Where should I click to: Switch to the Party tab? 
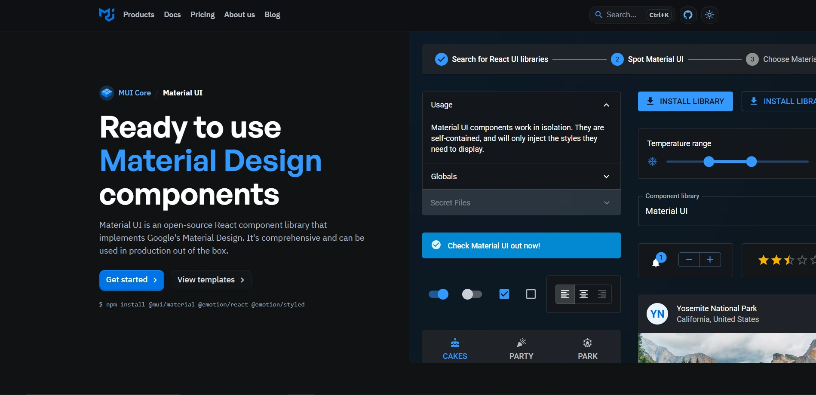pyautogui.click(x=521, y=349)
